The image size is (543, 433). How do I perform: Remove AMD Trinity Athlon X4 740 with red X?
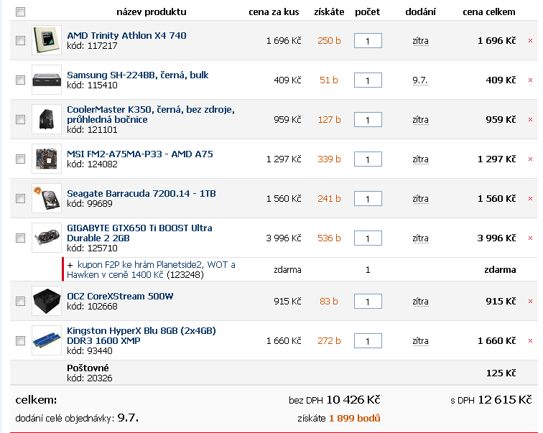[530, 41]
